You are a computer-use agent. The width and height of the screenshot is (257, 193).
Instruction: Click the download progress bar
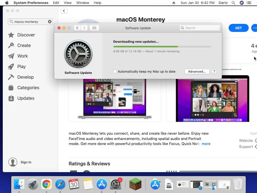(x=162, y=46)
